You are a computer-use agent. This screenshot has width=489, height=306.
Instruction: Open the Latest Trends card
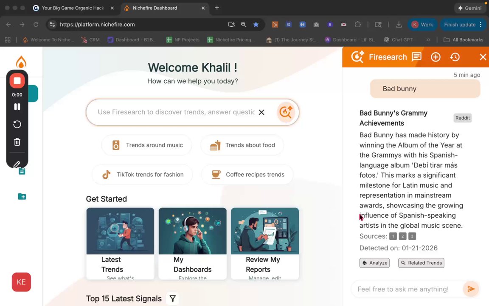click(121, 244)
